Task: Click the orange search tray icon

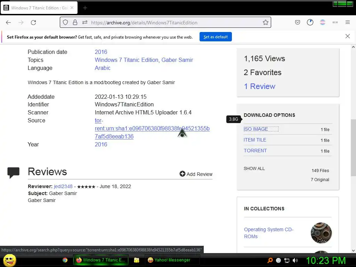Action: click(x=270, y=260)
